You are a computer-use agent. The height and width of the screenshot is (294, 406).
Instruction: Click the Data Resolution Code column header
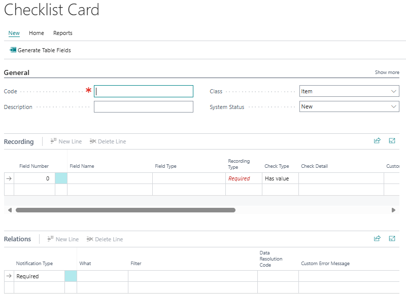click(271, 259)
